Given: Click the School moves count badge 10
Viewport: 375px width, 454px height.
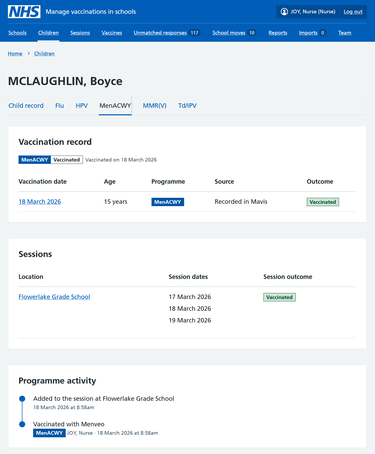Looking at the screenshot, I should pos(252,33).
